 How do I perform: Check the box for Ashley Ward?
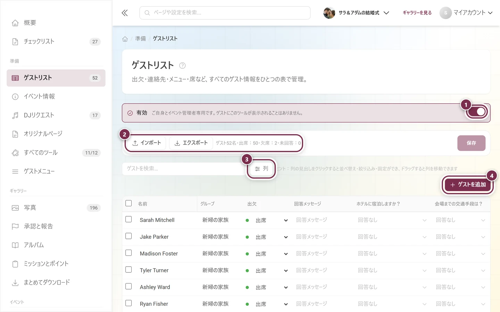128,286
